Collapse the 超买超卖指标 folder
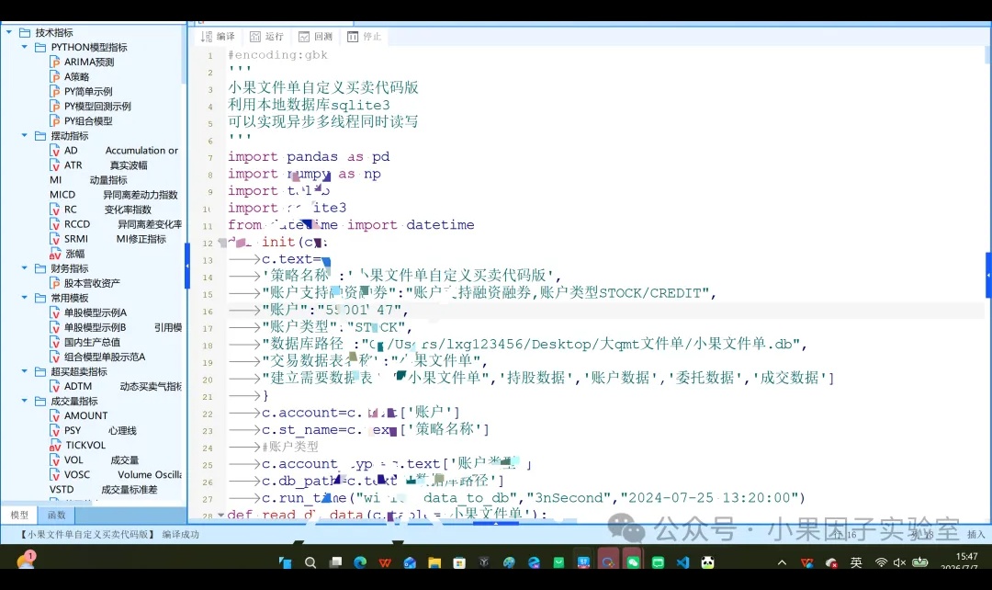 coord(25,371)
